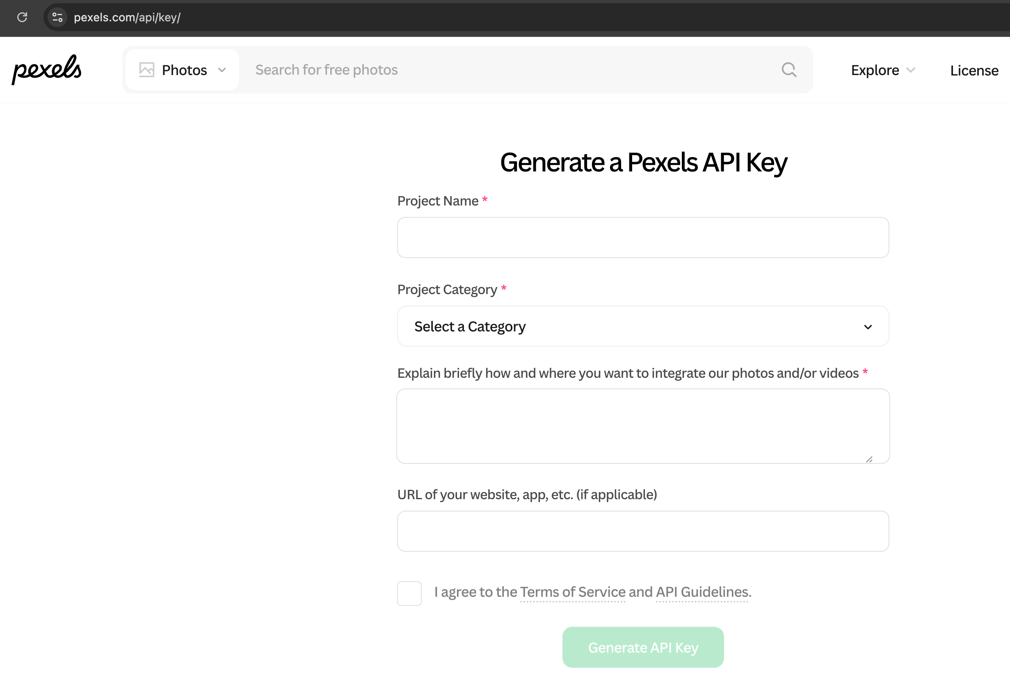Open the Terms of Service link
Image resolution: width=1010 pixels, height=685 pixels.
tap(573, 592)
